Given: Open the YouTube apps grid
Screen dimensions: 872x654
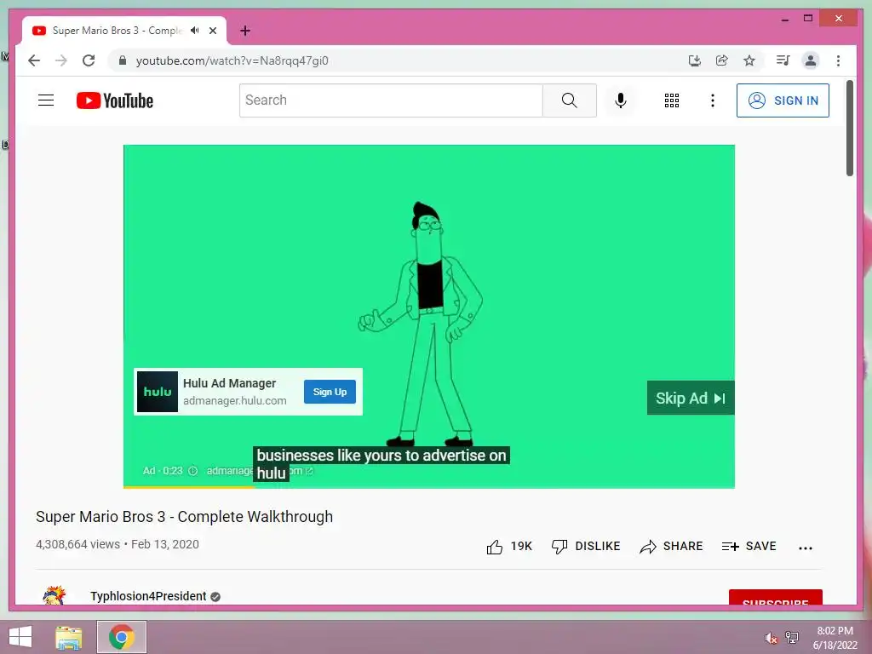Looking at the screenshot, I should point(671,100).
